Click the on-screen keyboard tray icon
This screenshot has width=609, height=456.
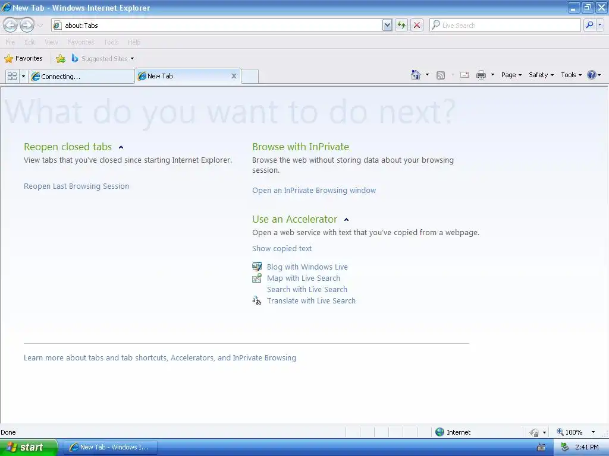541,448
